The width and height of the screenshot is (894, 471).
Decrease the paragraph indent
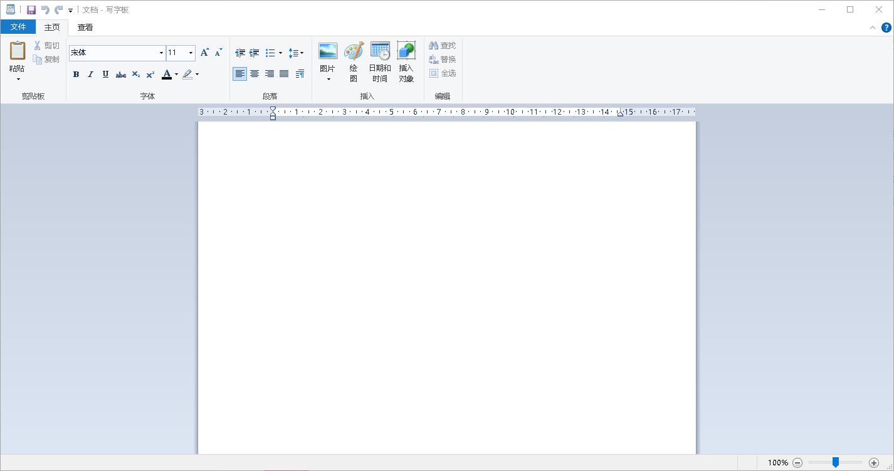[x=239, y=53]
